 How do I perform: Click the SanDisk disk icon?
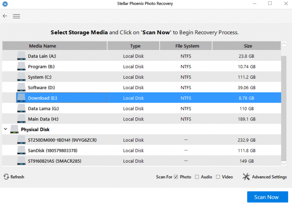pos(21,150)
